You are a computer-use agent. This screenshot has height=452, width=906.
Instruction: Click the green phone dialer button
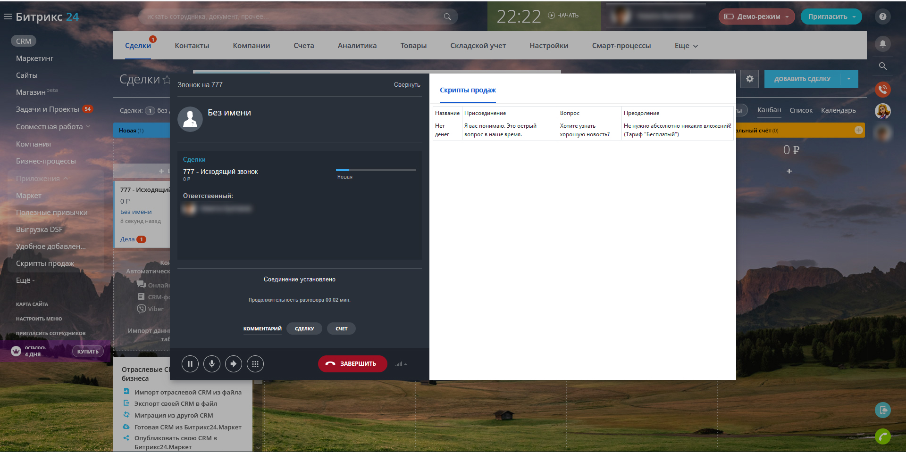pyautogui.click(x=883, y=436)
